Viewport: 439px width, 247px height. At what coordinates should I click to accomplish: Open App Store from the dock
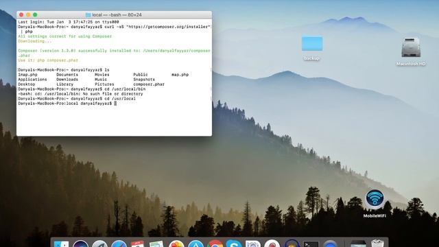click(195, 244)
